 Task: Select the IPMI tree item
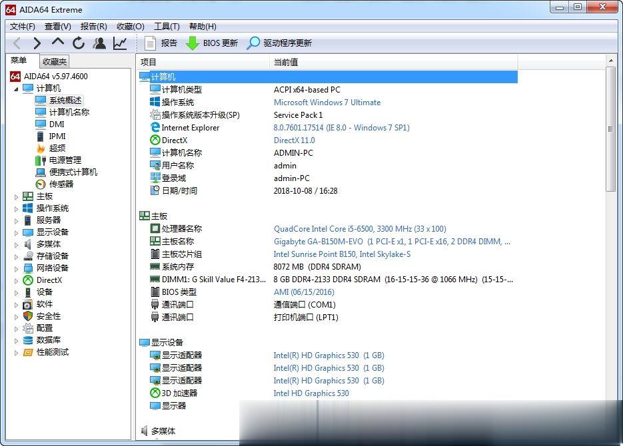click(x=57, y=136)
